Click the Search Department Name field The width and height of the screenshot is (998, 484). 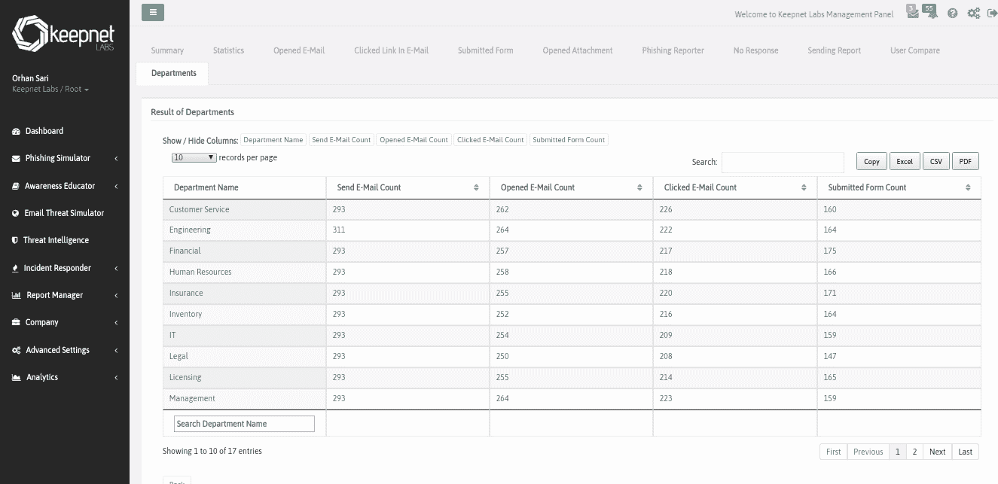point(244,424)
